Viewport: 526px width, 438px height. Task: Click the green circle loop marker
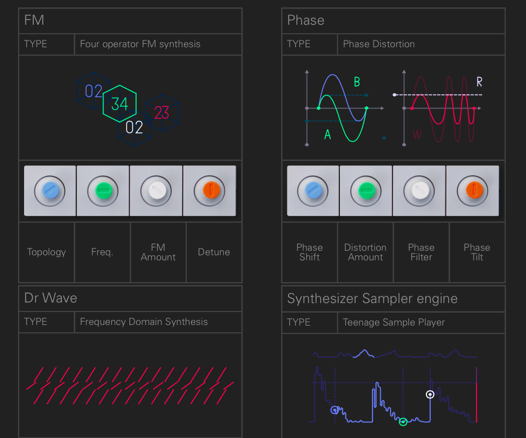[403, 422]
